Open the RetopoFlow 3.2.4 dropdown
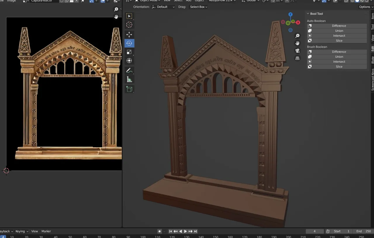This screenshot has width=374, height=238. (222, 1)
